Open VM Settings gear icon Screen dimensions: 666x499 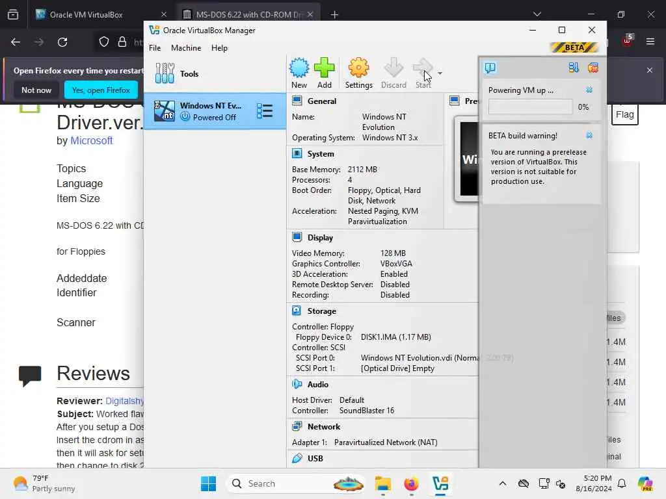pos(358,68)
